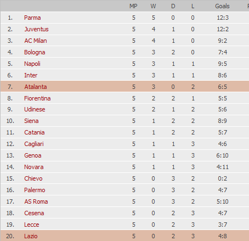Select the Palermo row's 4:7 goals cell

coord(223,190)
